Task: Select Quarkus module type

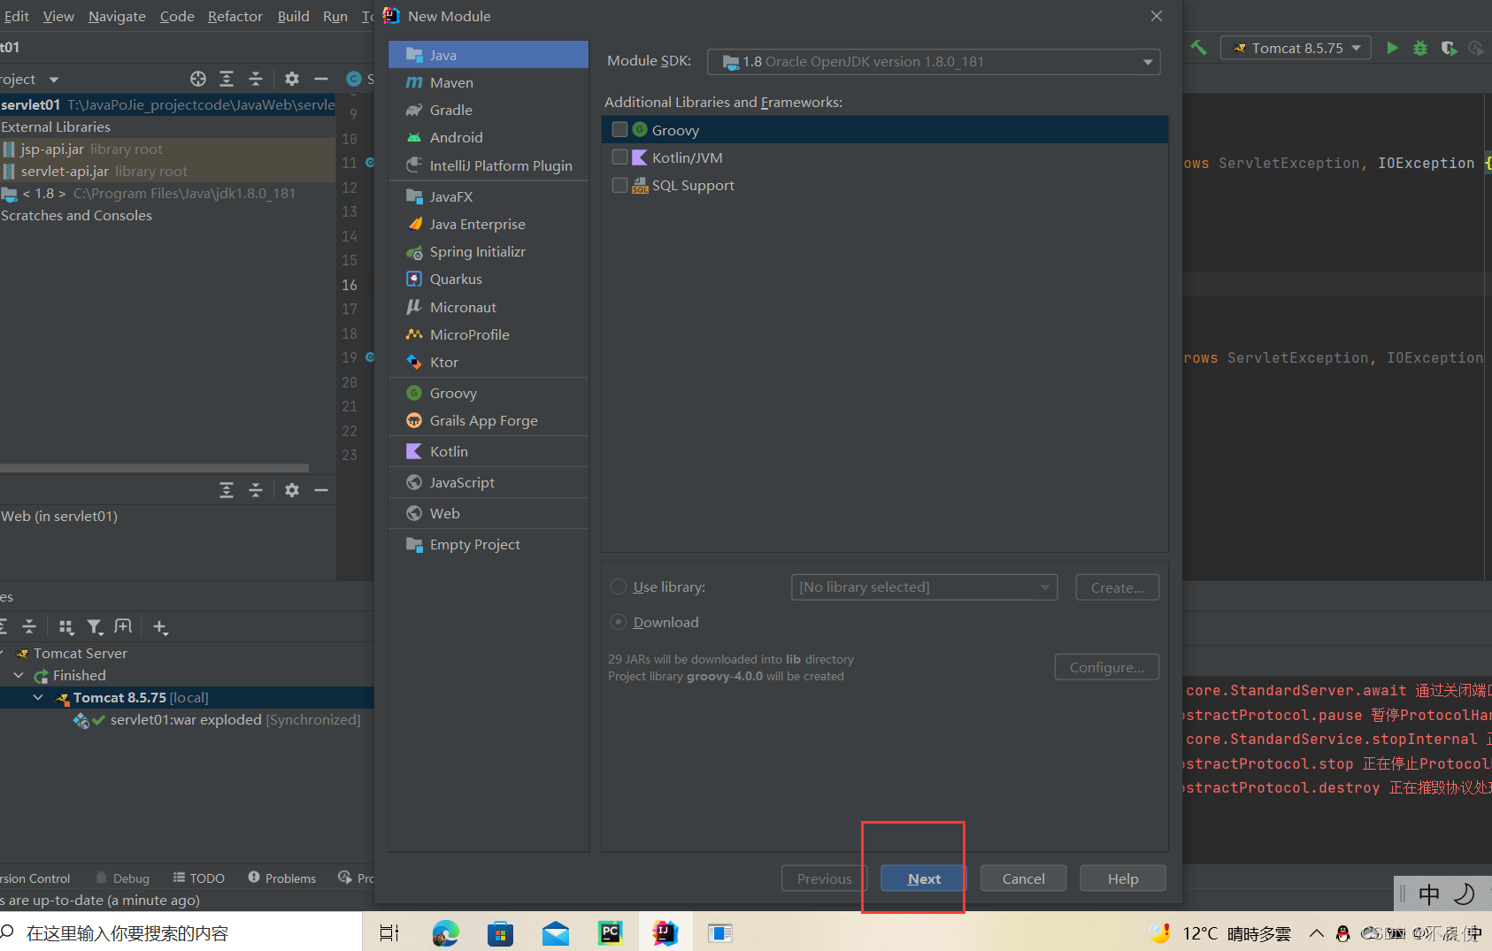Action: pyautogui.click(x=488, y=279)
